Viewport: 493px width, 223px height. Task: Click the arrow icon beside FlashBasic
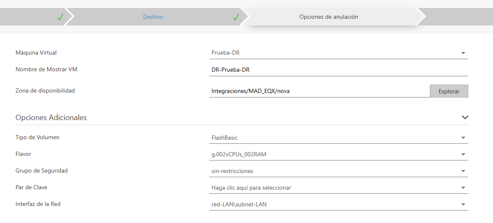(x=463, y=138)
